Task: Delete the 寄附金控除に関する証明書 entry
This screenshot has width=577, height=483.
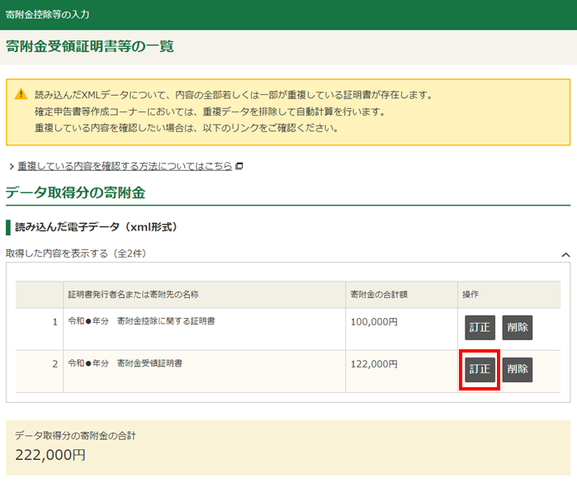Action: point(517,327)
